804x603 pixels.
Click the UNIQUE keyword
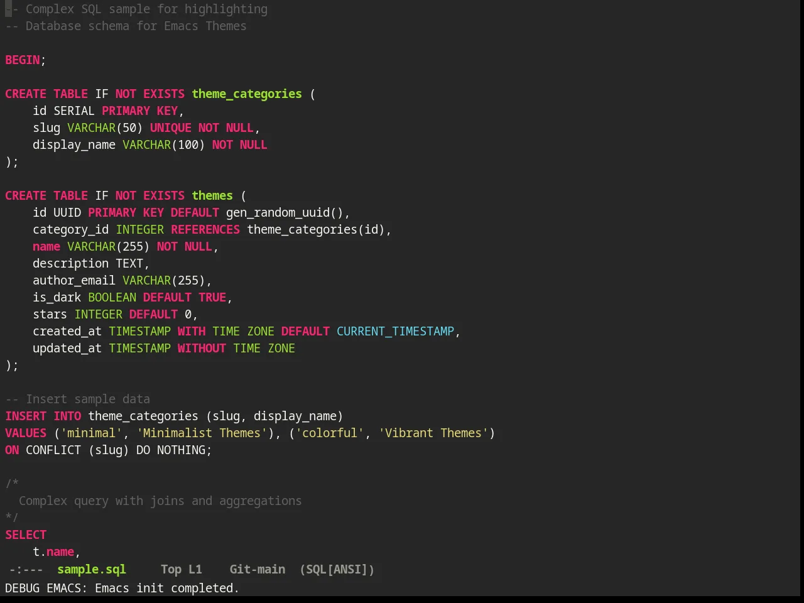click(x=171, y=128)
